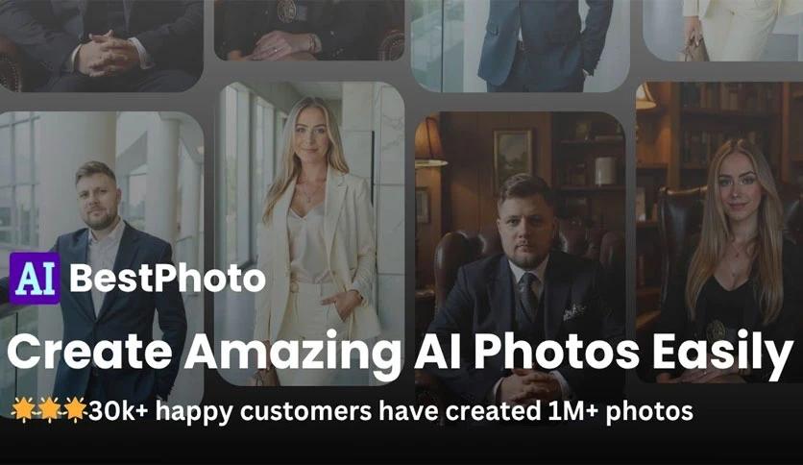This screenshot has height=465, width=803.
Task: Click the pocket square on the seated man's suit
Action: (573, 311)
